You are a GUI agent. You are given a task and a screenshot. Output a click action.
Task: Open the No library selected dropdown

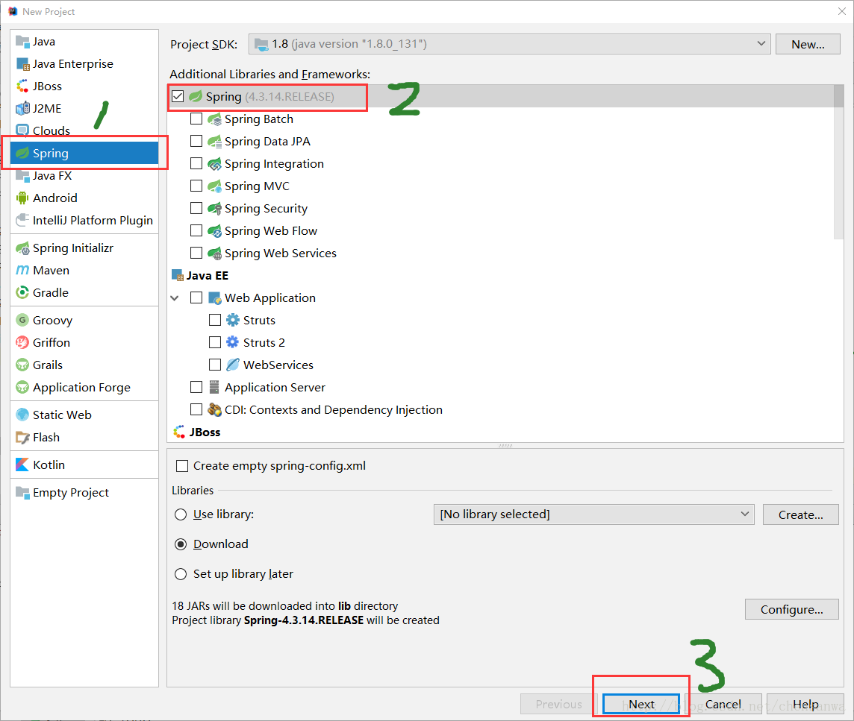pos(593,514)
